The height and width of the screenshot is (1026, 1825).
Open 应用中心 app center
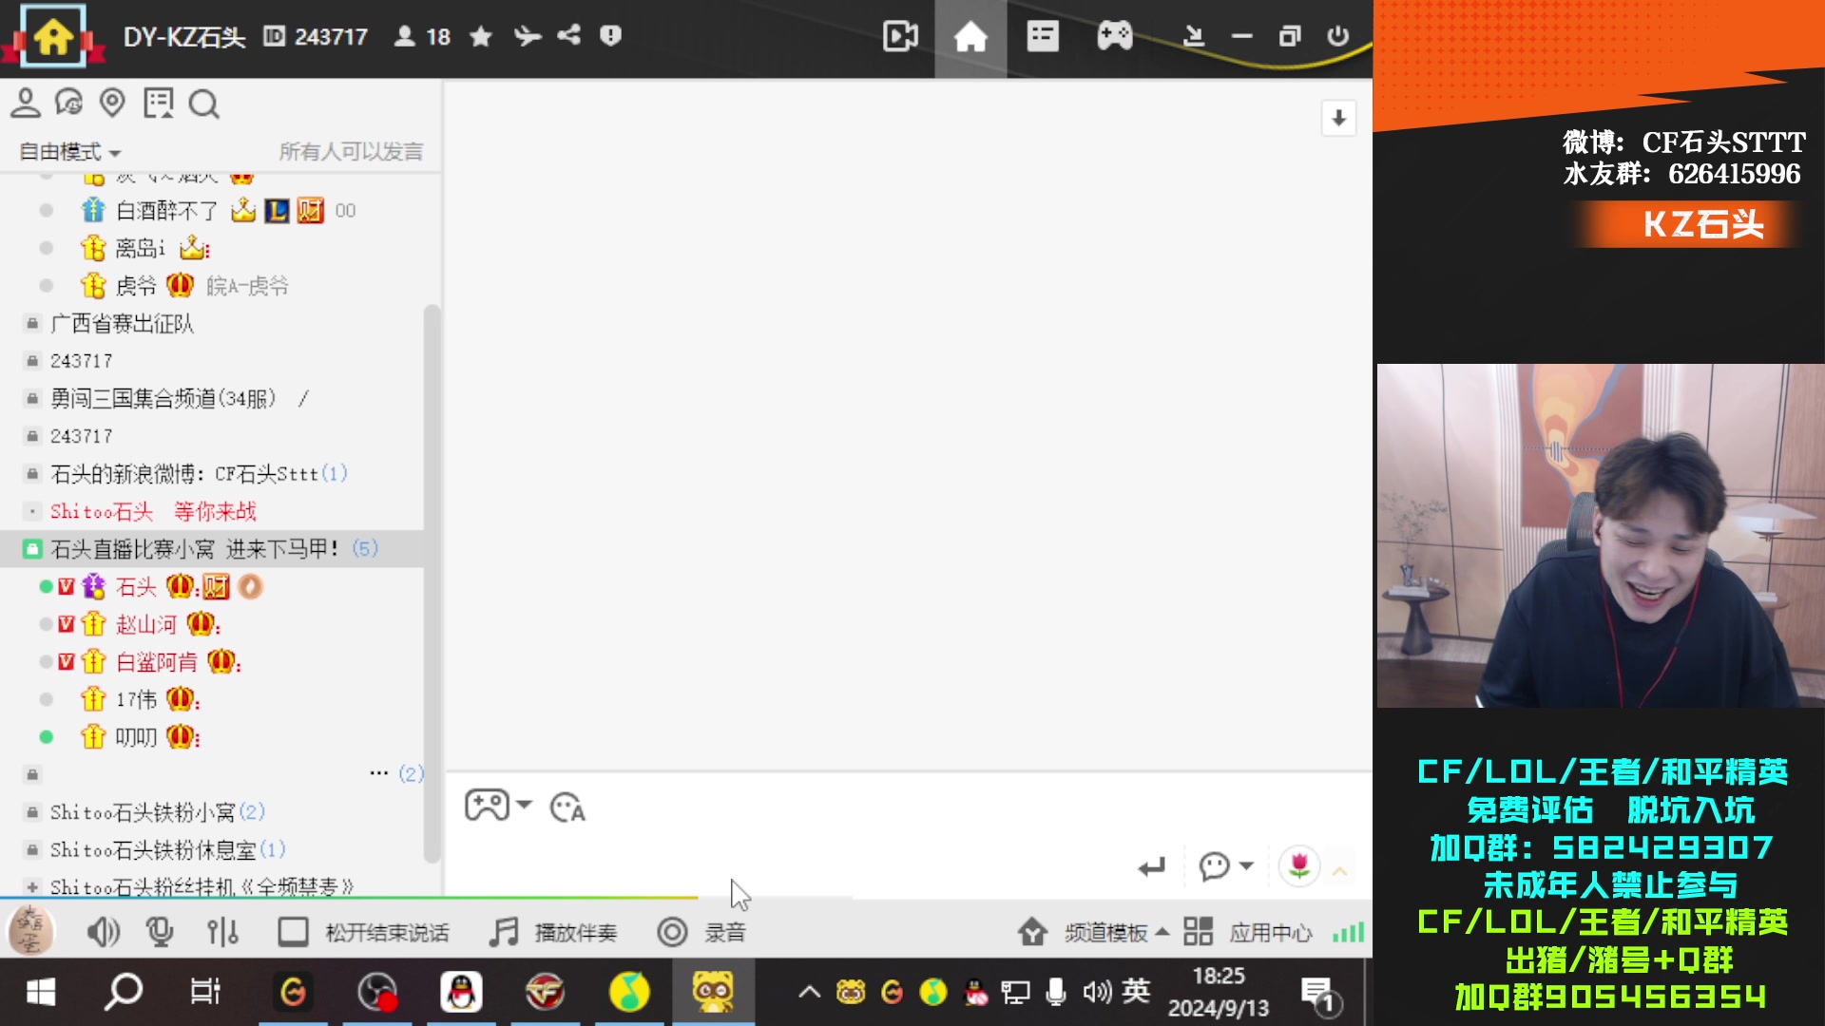pos(1247,932)
